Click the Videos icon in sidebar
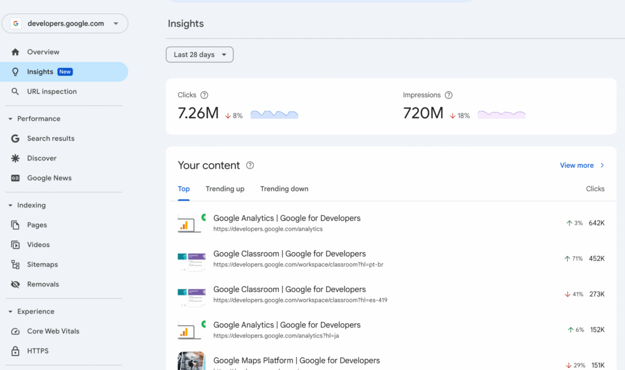Viewport: 625px width, 370px height. coord(15,245)
